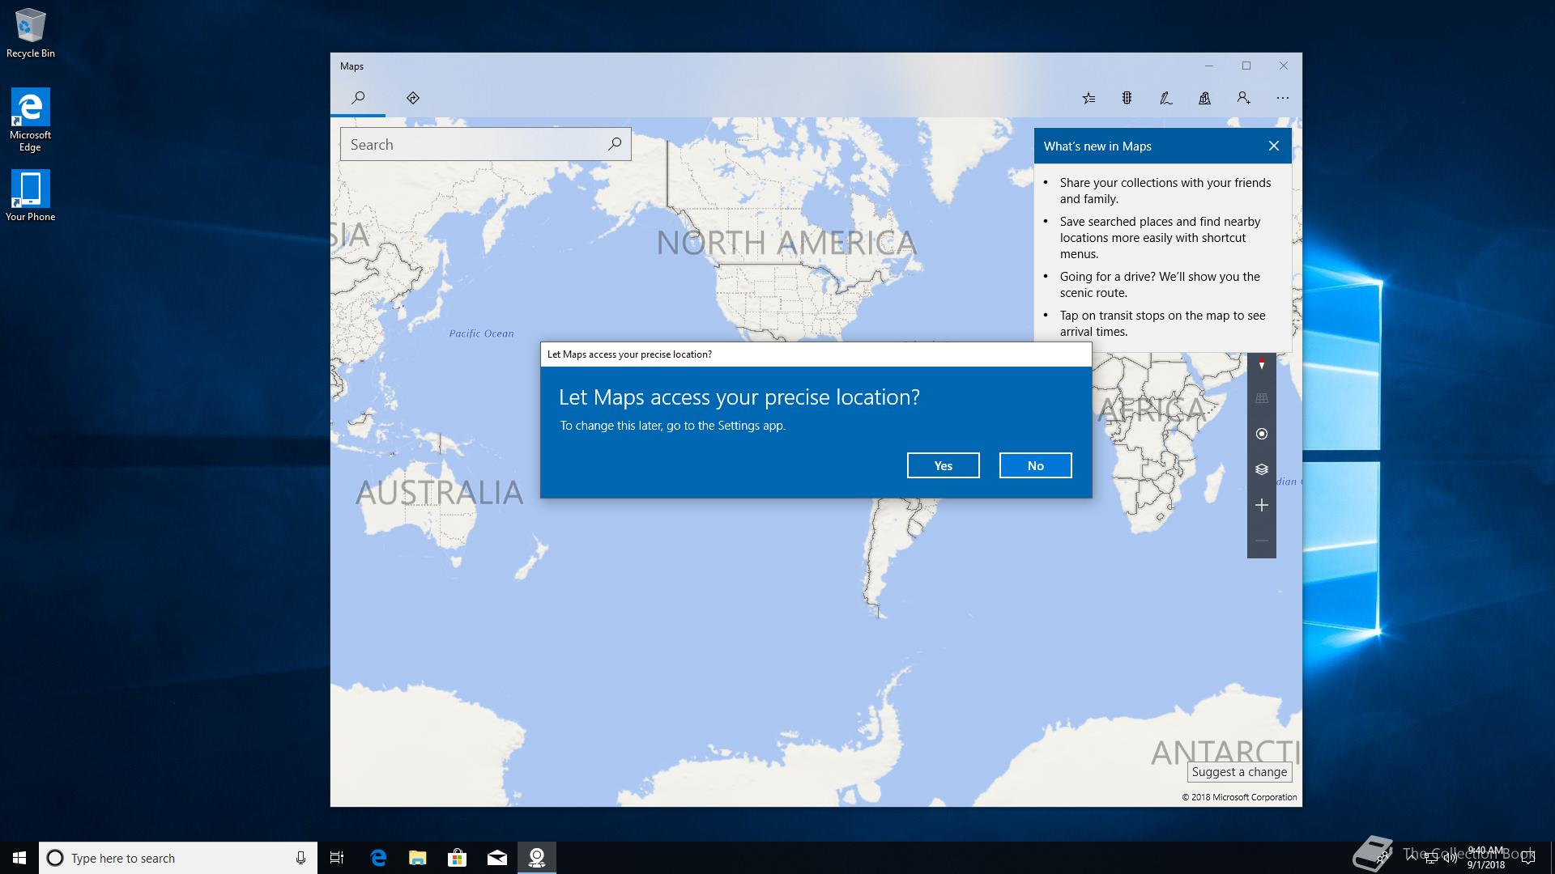The image size is (1555, 874).
Task: Click the Sign in person icon
Action: [x=1243, y=98]
